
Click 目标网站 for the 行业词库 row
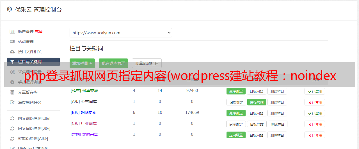pos(257,124)
